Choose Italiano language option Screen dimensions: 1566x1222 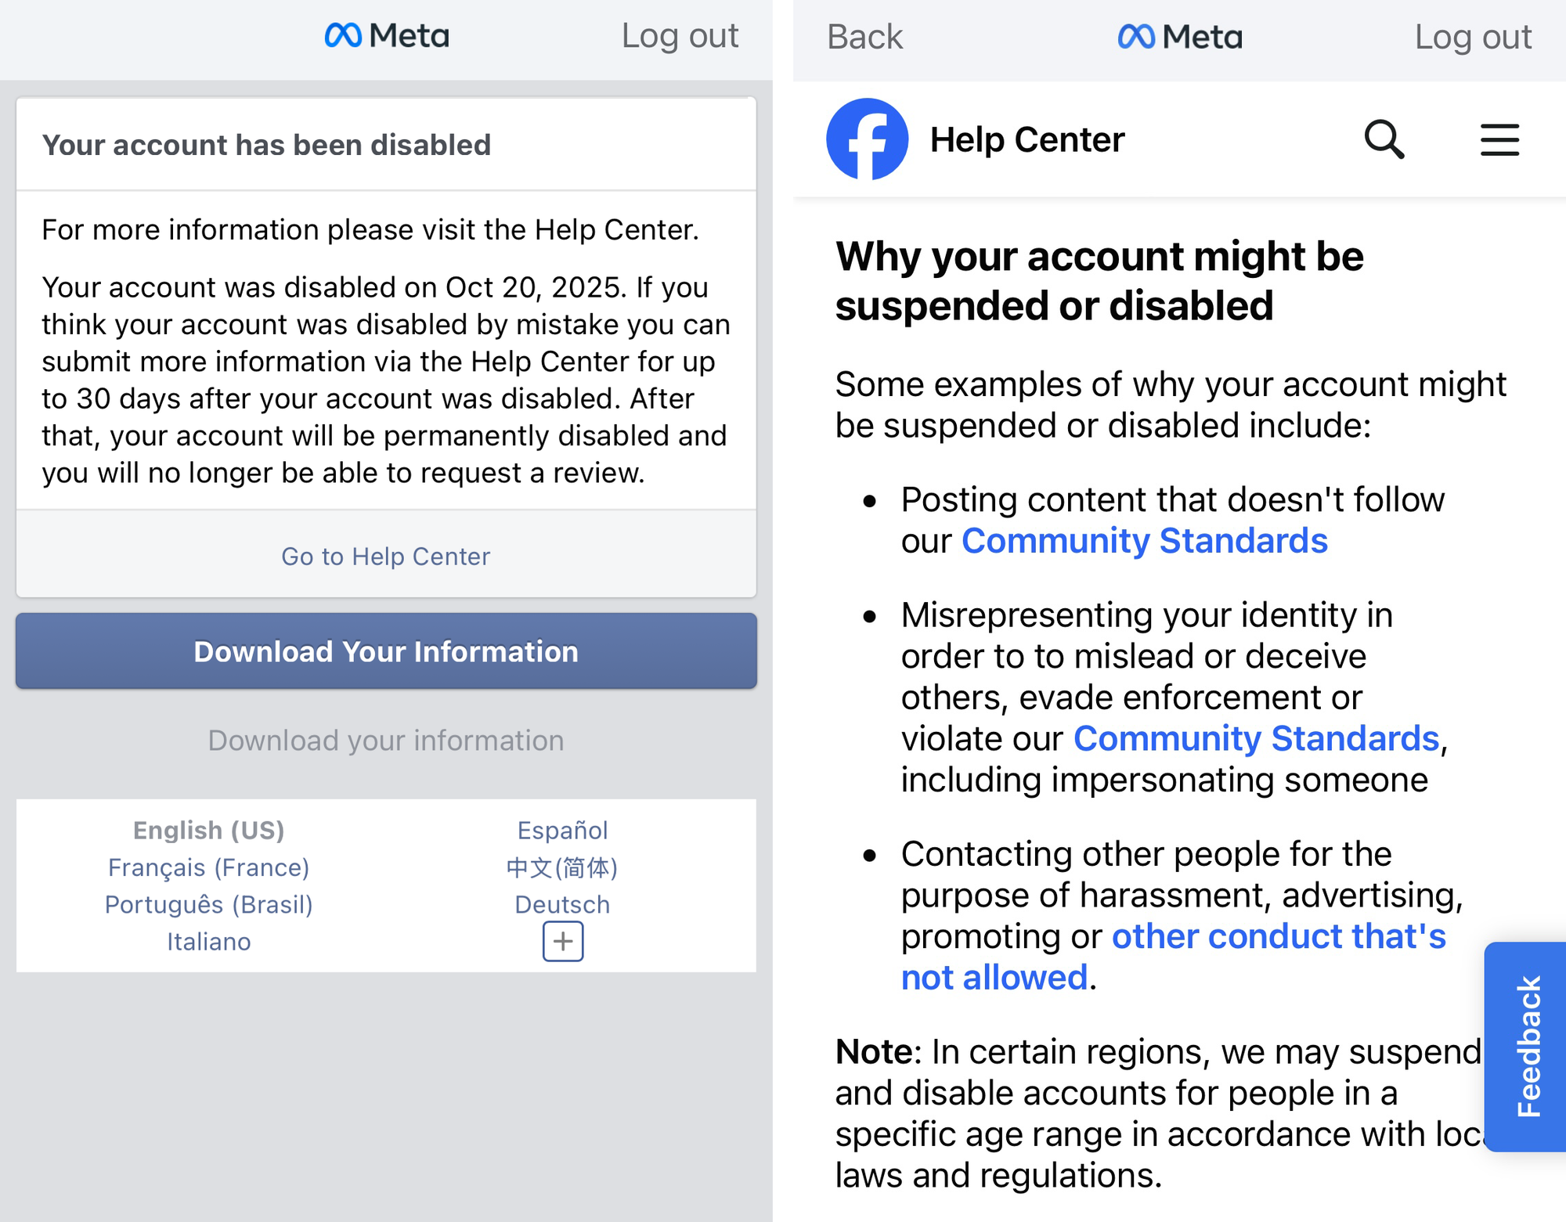[209, 942]
